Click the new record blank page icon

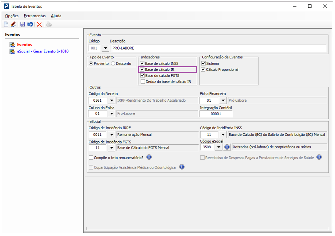click(x=6, y=24)
